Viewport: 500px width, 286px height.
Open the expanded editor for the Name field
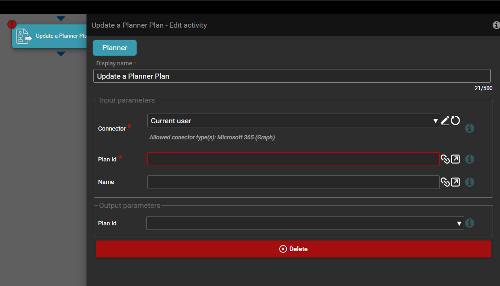pos(455,182)
